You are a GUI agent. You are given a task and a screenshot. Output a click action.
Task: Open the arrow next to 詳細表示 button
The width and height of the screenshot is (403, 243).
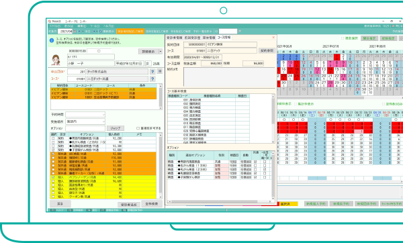pyautogui.click(x=161, y=52)
